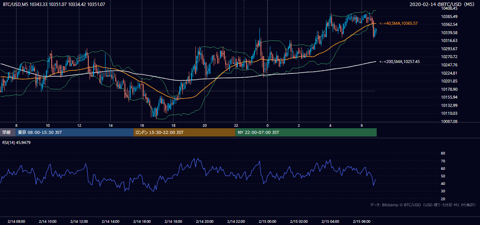Click price axis value 10385.49
The height and width of the screenshot is (225, 480).
[x=449, y=16]
